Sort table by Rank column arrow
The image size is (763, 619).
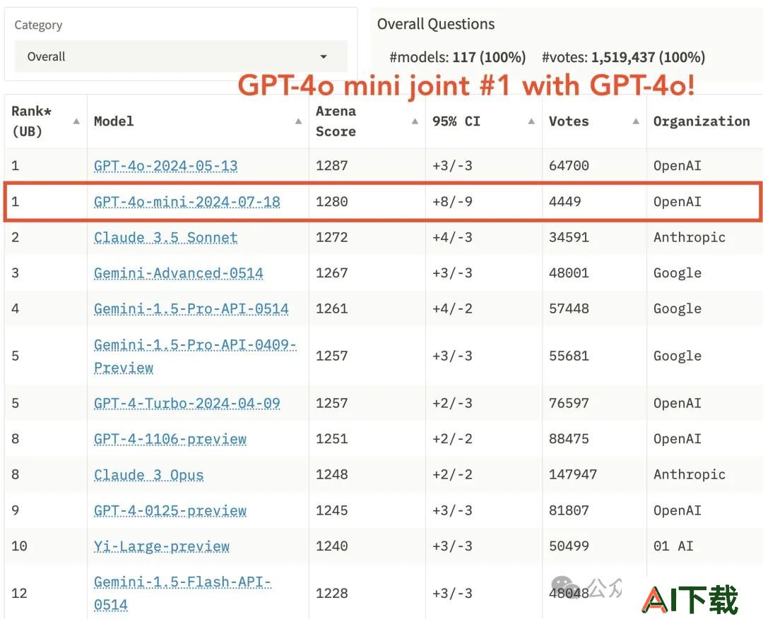tap(76, 121)
